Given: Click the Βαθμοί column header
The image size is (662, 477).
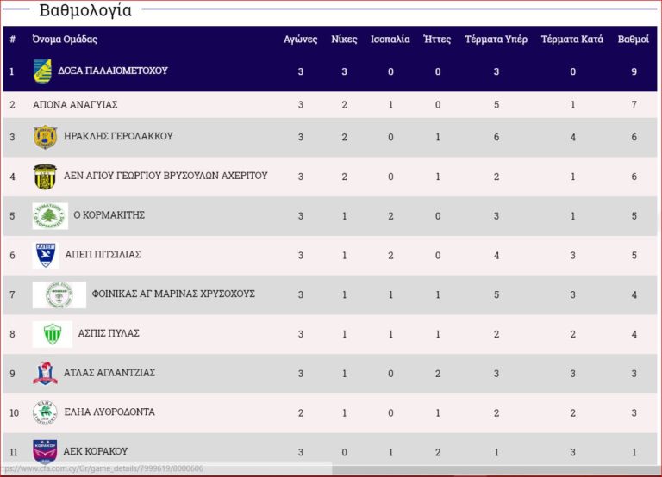Looking at the screenshot, I should click(634, 40).
